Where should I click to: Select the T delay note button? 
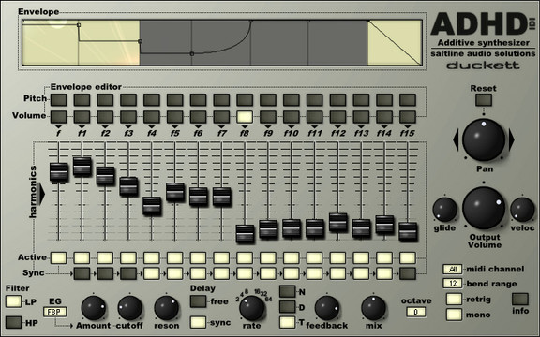(288, 322)
